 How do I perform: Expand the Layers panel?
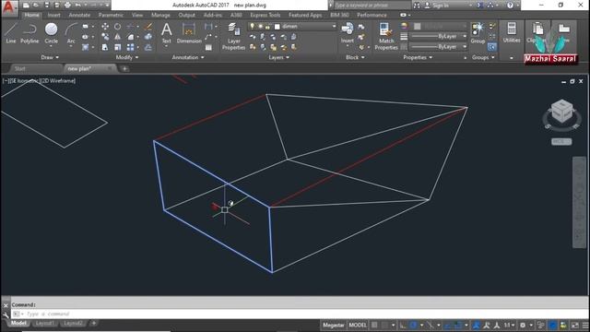coord(278,57)
